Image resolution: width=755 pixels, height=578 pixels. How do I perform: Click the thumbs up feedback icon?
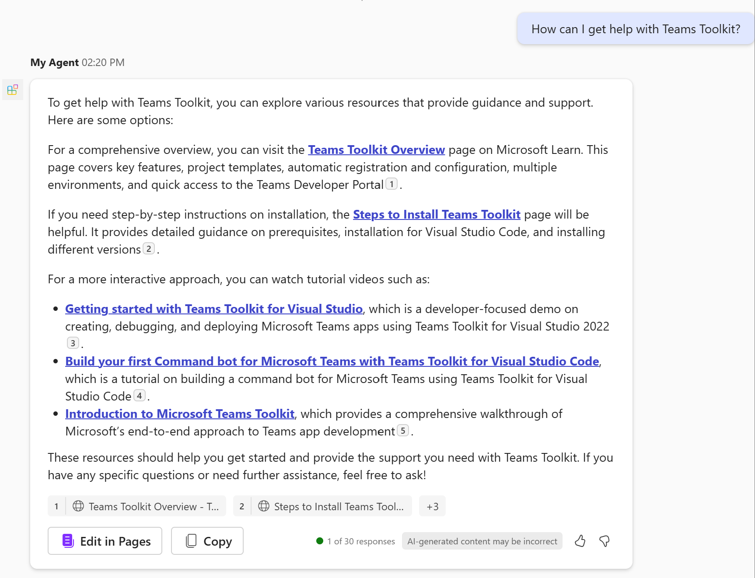click(580, 541)
